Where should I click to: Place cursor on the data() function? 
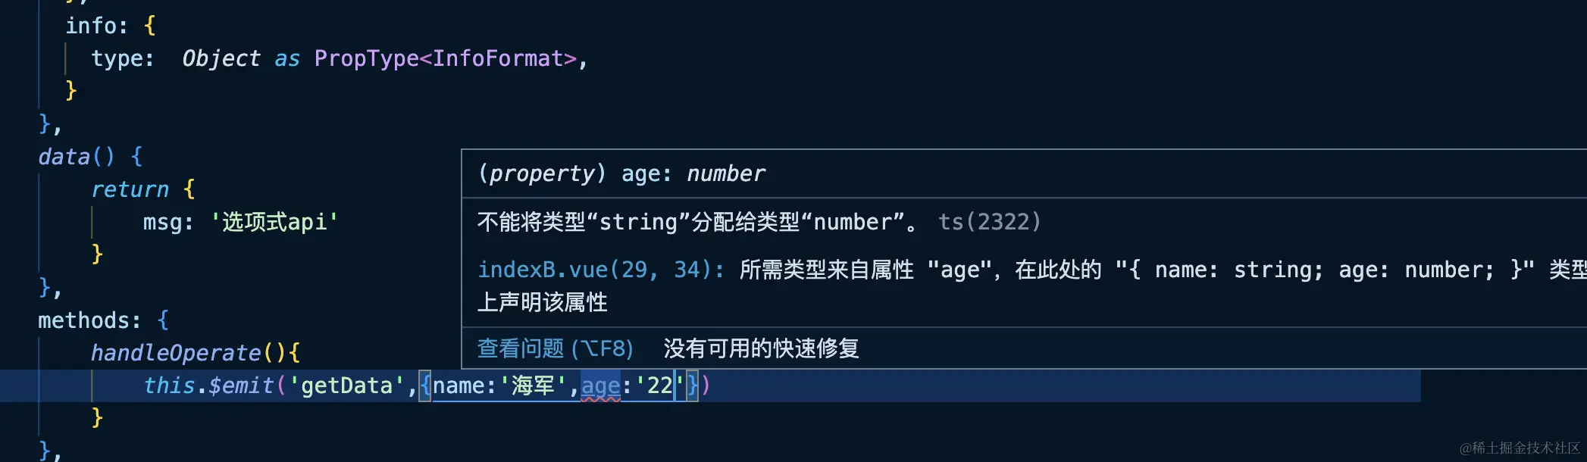pyautogui.click(x=74, y=156)
